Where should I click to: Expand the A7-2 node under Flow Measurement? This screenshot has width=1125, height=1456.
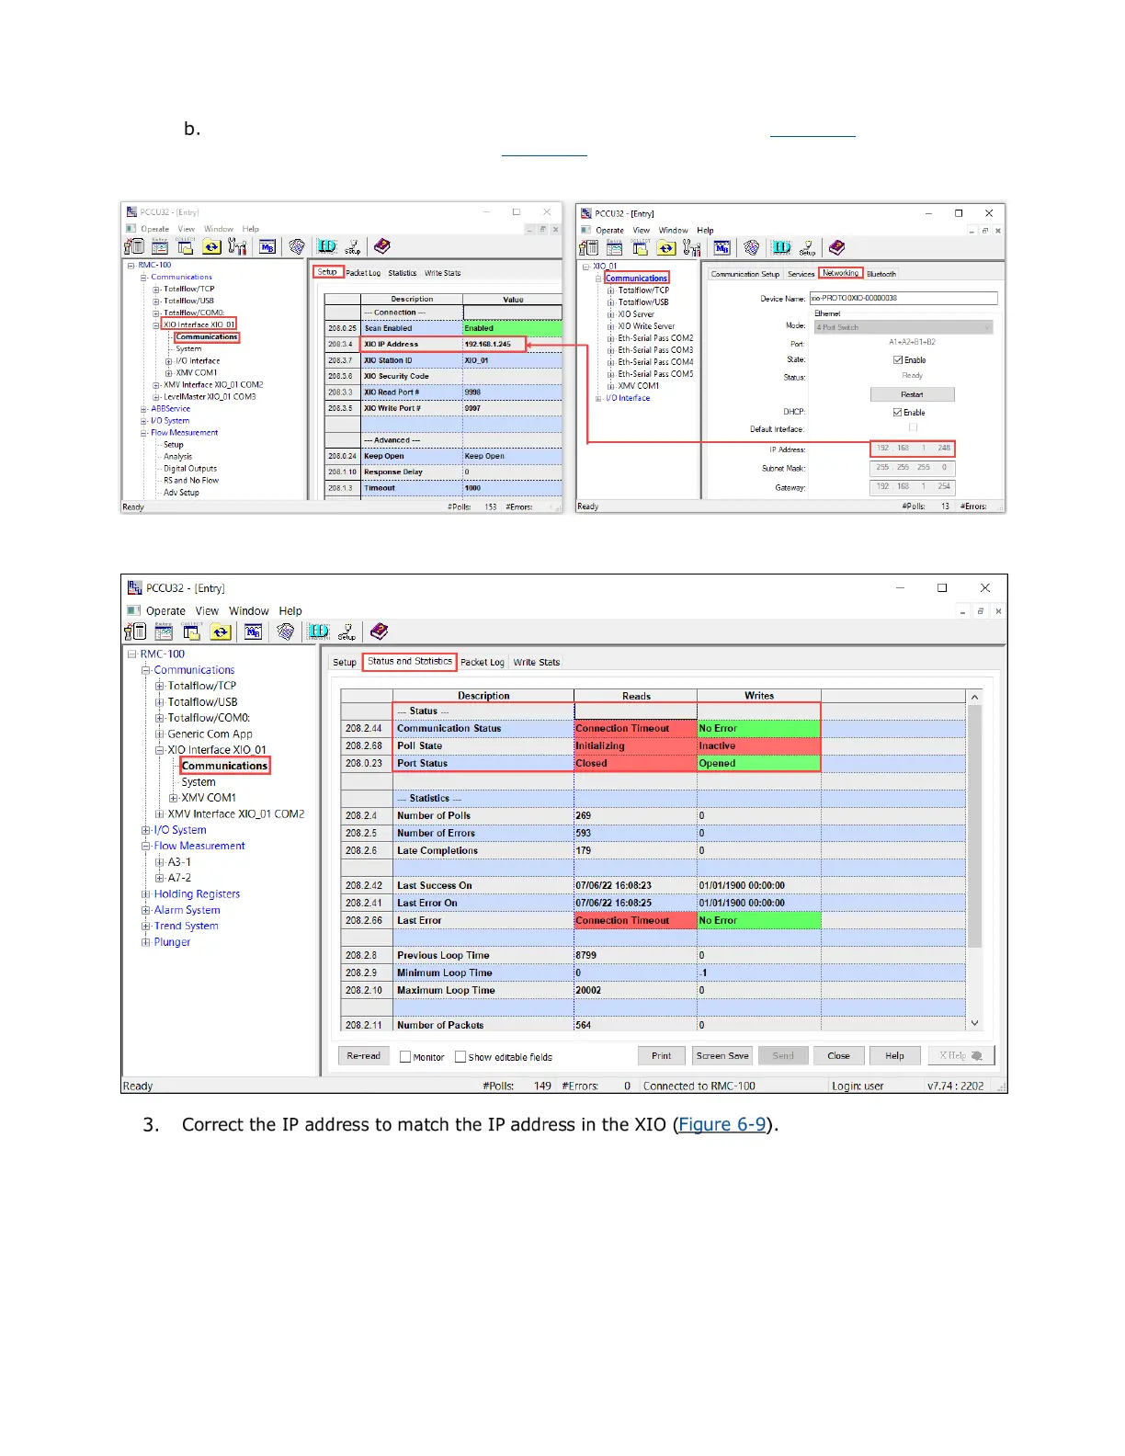160,878
